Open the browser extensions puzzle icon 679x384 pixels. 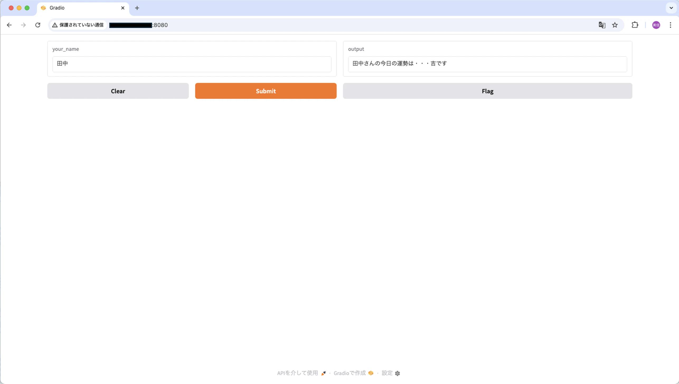coord(635,25)
